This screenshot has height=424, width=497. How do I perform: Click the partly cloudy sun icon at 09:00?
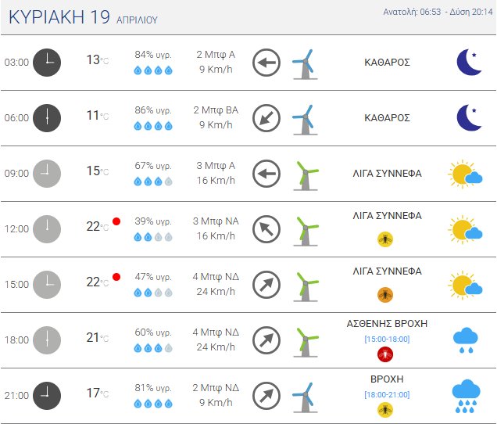click(x=465, y=174)
